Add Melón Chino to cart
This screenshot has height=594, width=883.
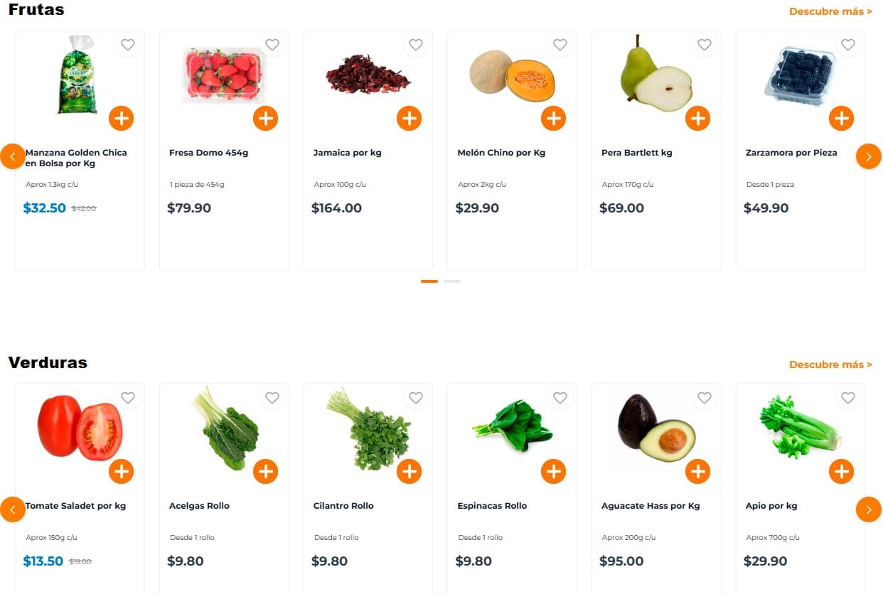(x=553, y=118)
